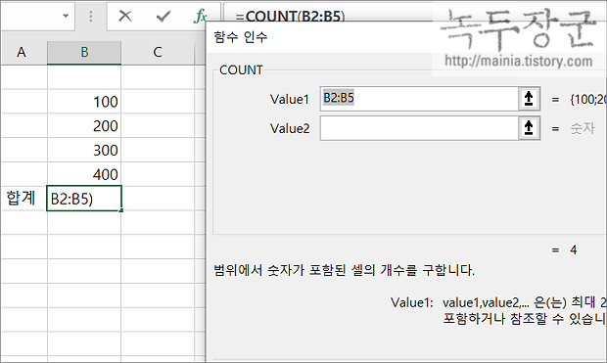Select the cell containing 400
The width and height of the screenshot is (607, 363).
pos(84,174)
